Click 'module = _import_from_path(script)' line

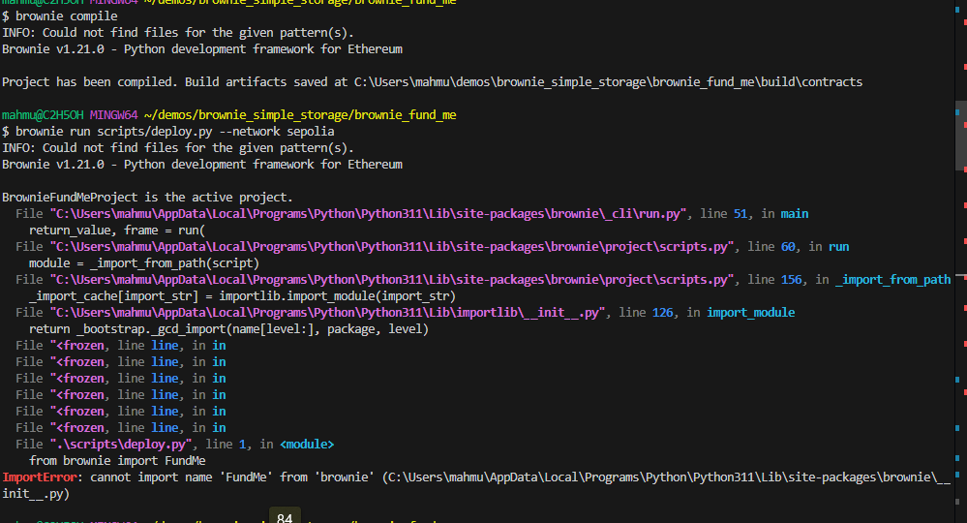[143, 263]
